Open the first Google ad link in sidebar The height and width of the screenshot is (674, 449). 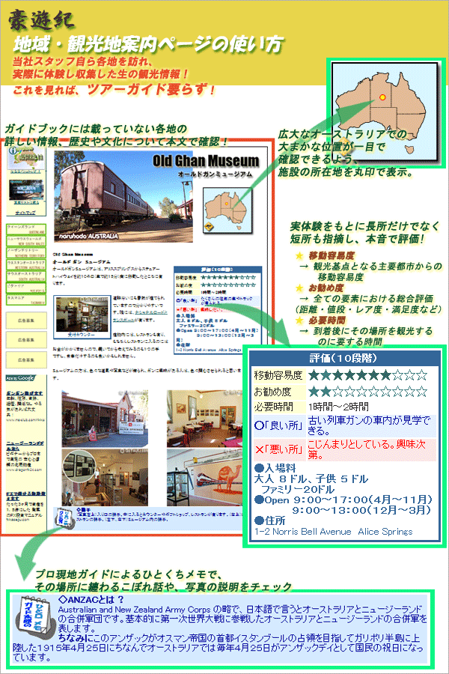click(25, 393)
